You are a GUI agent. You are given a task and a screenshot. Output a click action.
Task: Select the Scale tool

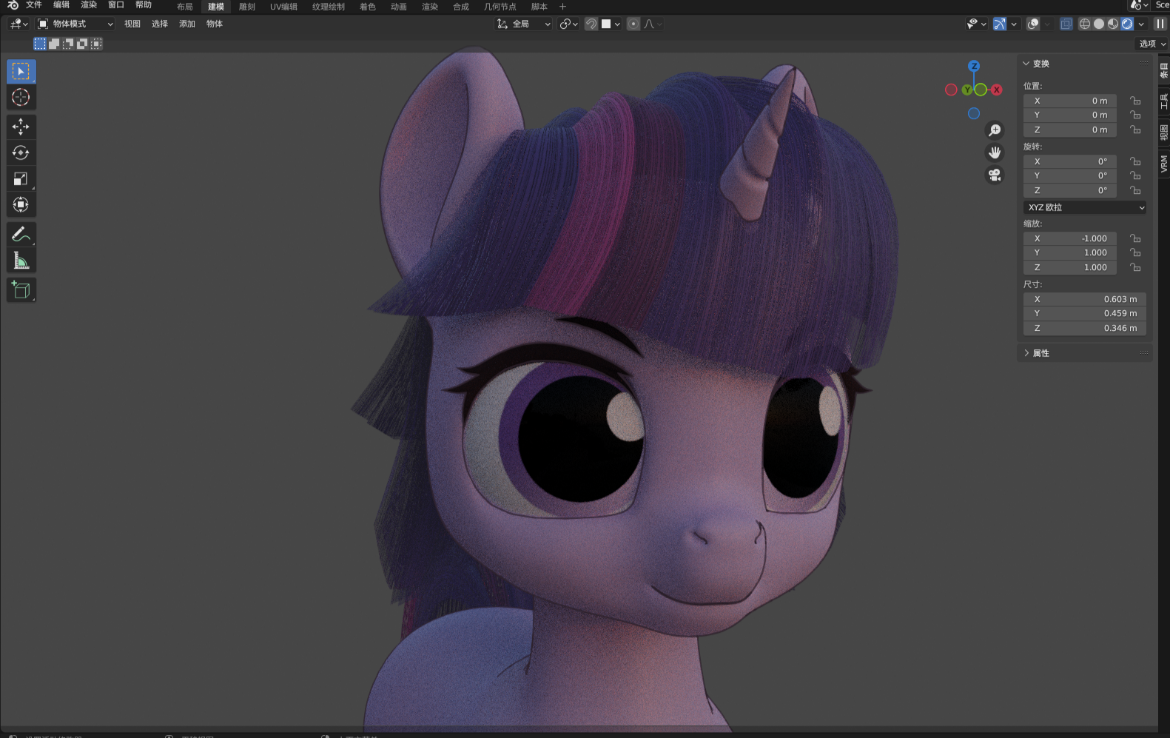[21, 178]
